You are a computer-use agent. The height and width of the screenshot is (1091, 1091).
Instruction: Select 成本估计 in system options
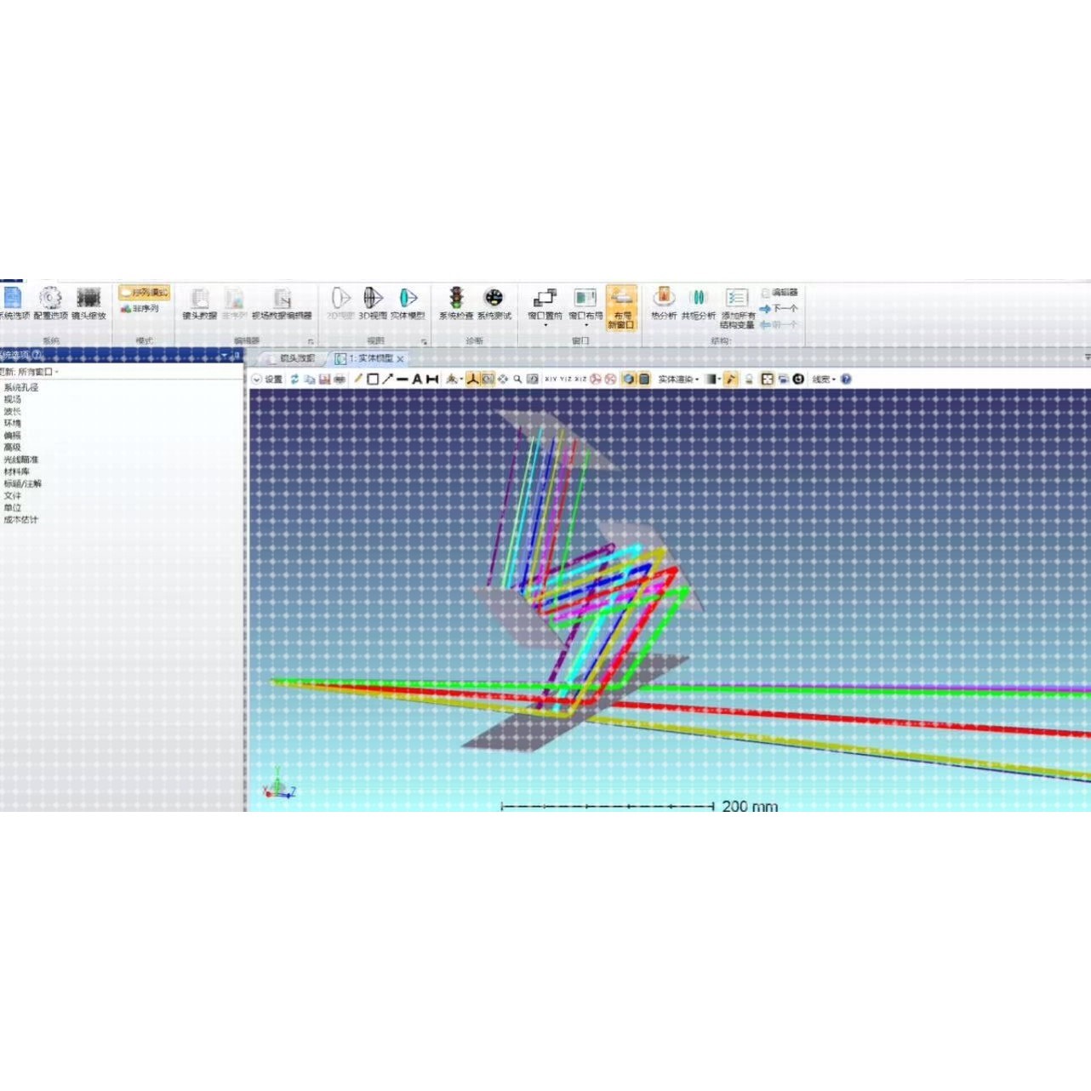20,519
